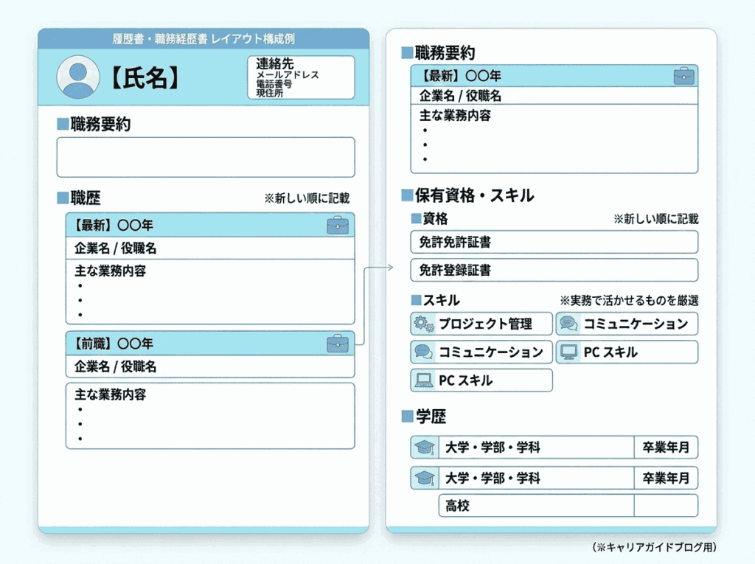
Task: Click the first graduation cap icon under 学歴
Action: click(424, 448)
